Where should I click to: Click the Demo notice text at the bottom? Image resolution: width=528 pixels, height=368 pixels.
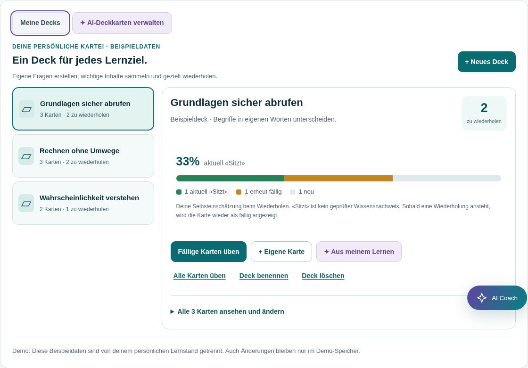coord(186,351)
